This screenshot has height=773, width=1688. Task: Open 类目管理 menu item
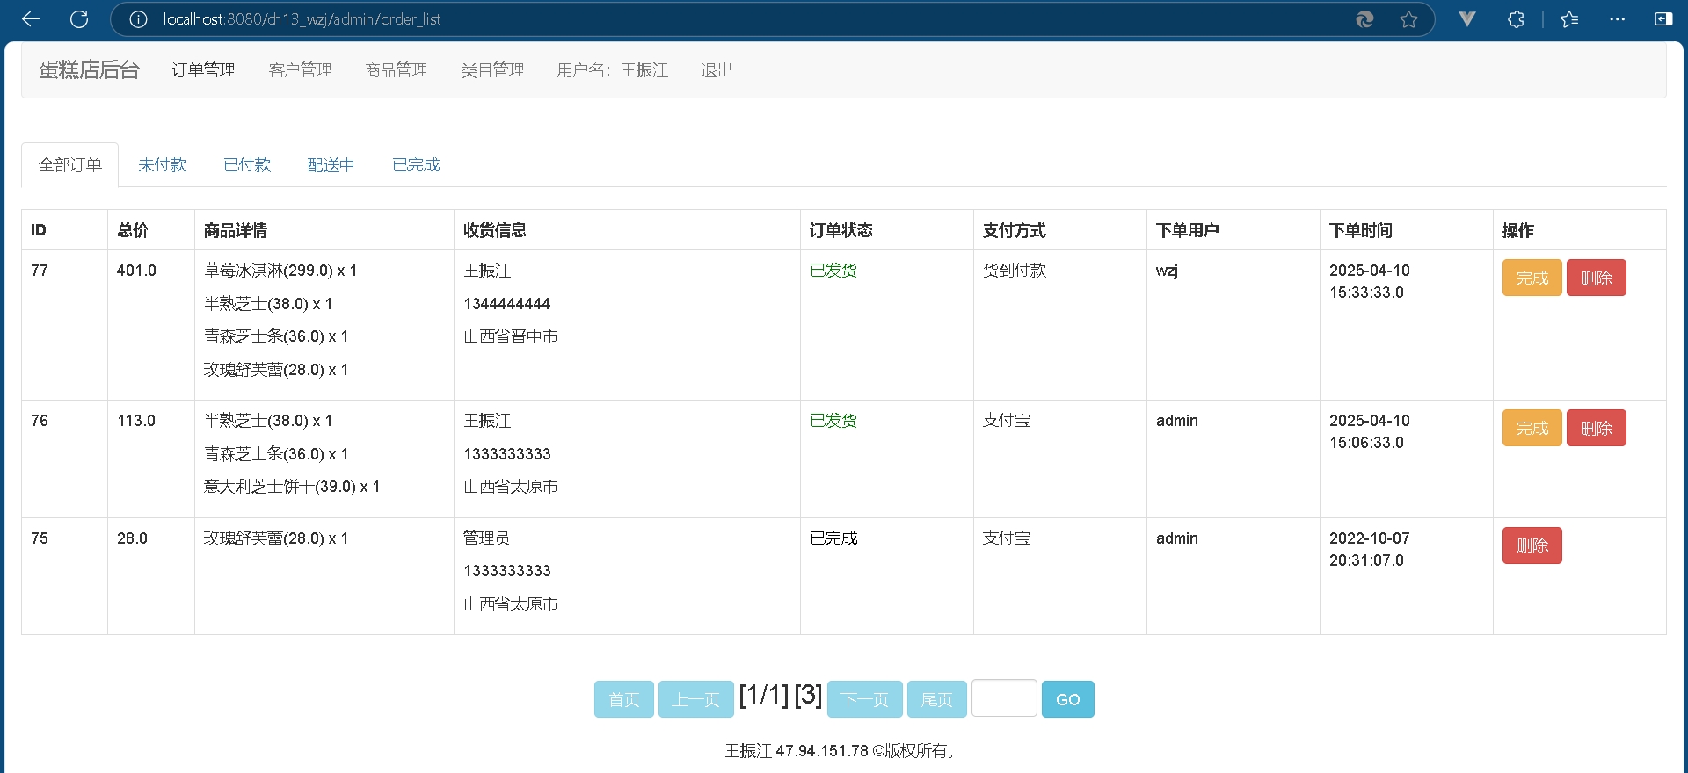click(492, 70)
